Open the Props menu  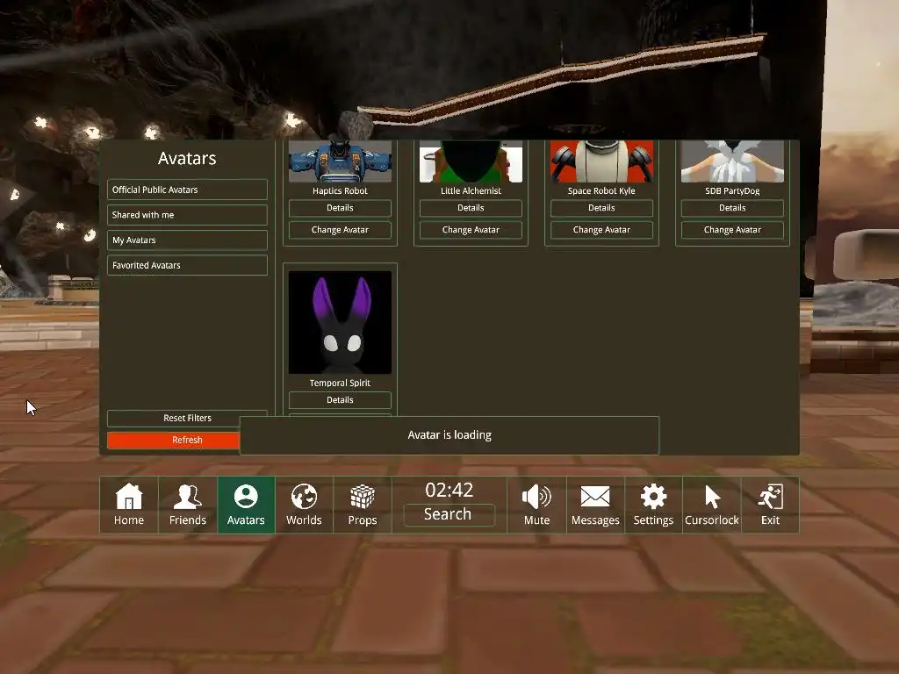click(363, 505)
